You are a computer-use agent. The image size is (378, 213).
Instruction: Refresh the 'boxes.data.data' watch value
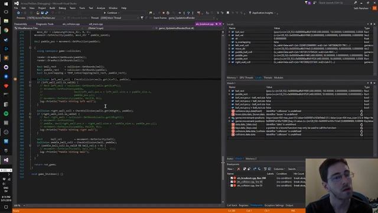tap(361, 114)
